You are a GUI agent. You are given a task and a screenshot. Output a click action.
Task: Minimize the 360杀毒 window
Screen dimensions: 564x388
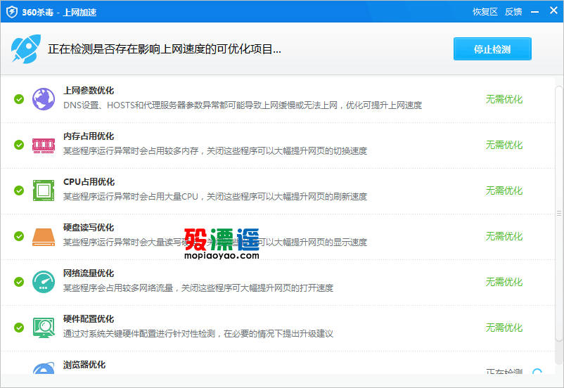pyautogui.click(x=535, y=12)
